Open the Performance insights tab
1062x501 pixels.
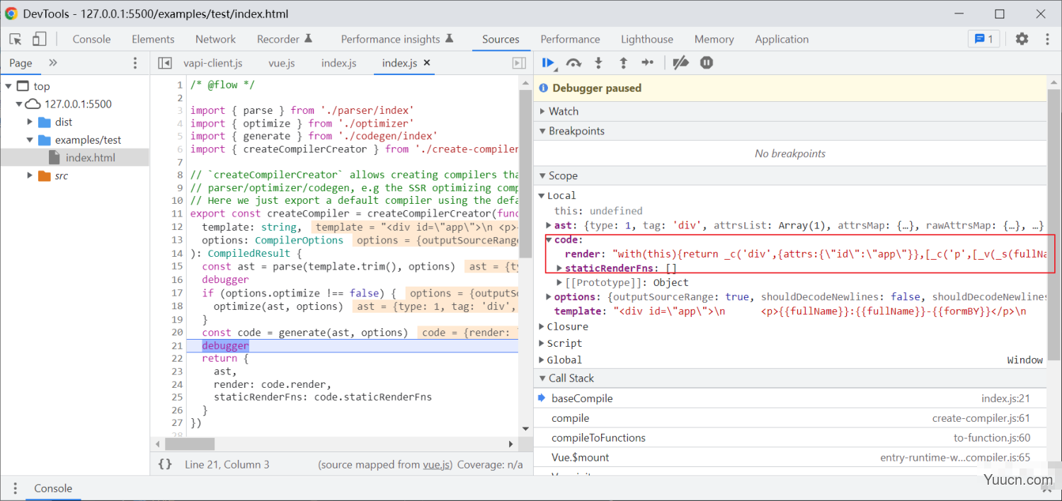click(x=396, y=39)
